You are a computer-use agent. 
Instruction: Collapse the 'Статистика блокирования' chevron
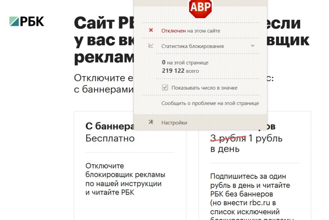[x=253, y=46]
